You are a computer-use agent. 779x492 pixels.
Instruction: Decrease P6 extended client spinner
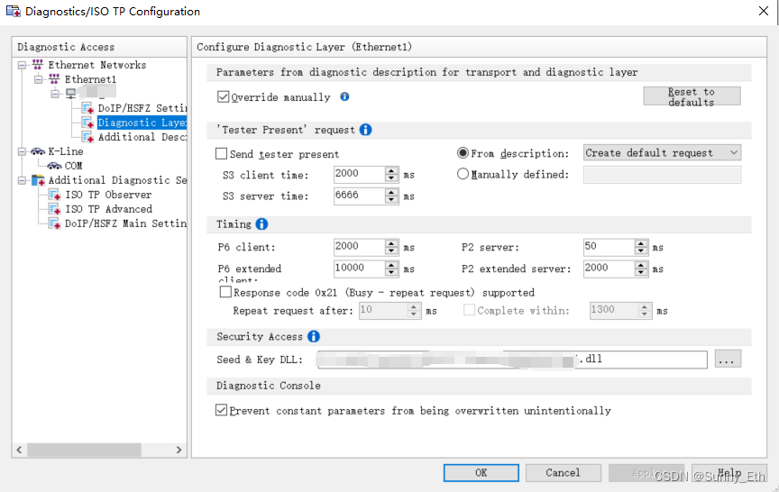[x=391, y=272]
